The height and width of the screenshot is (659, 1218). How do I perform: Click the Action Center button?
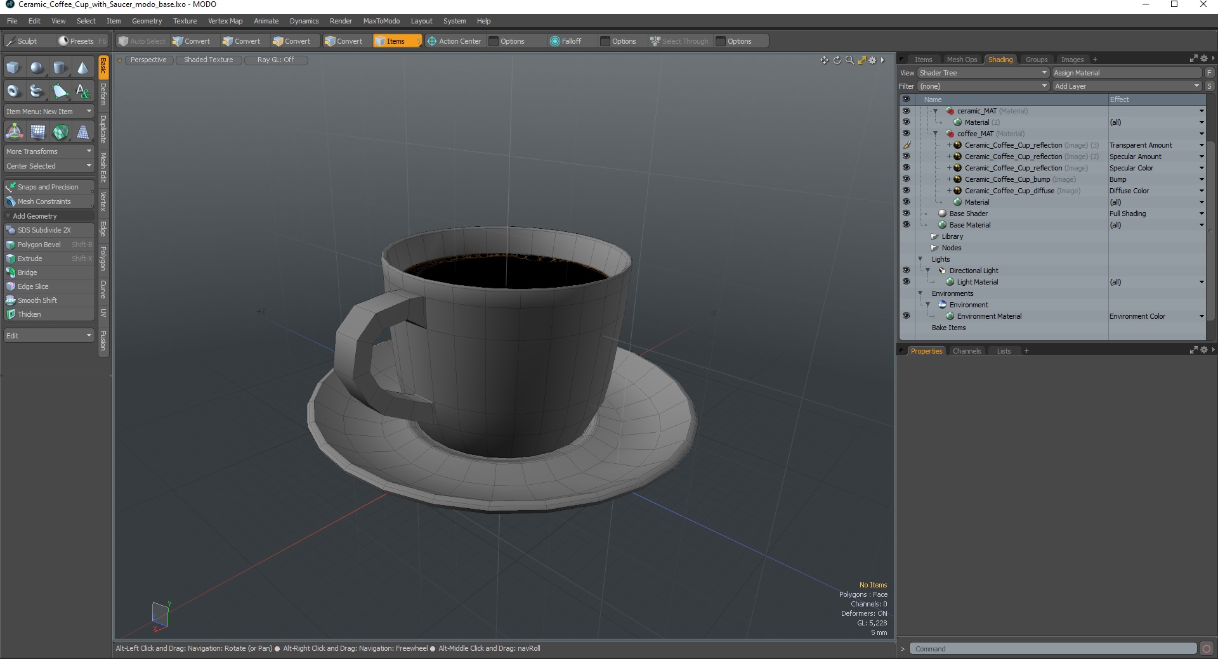(x=454, y=41)
